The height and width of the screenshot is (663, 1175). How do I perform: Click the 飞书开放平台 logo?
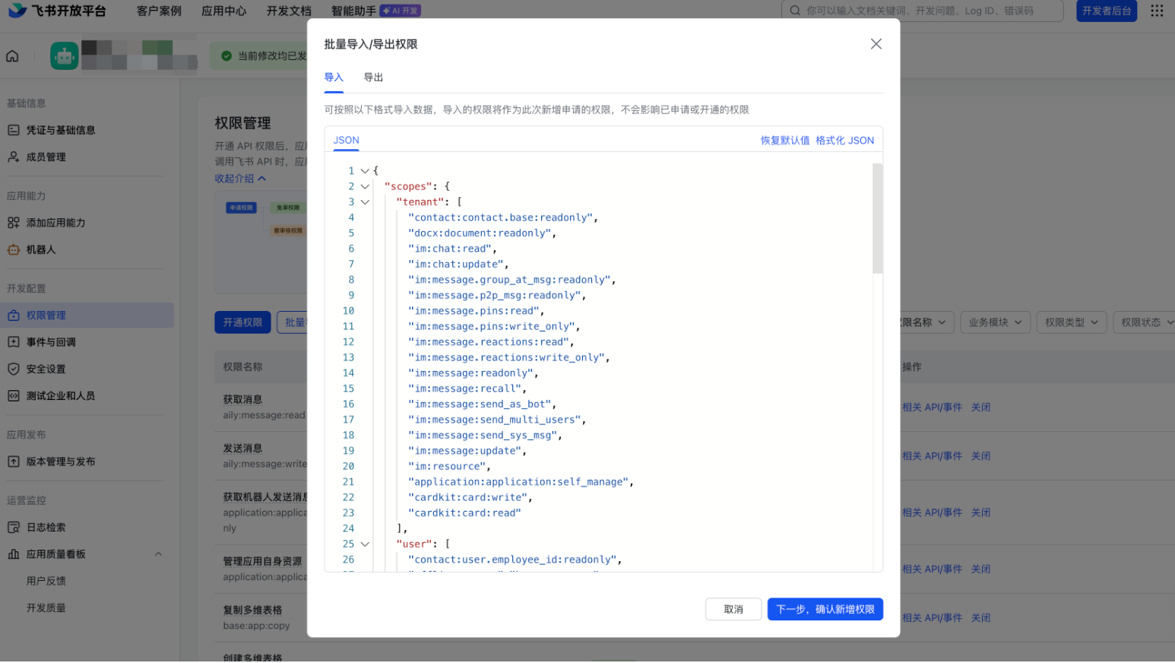pos(58,11)
